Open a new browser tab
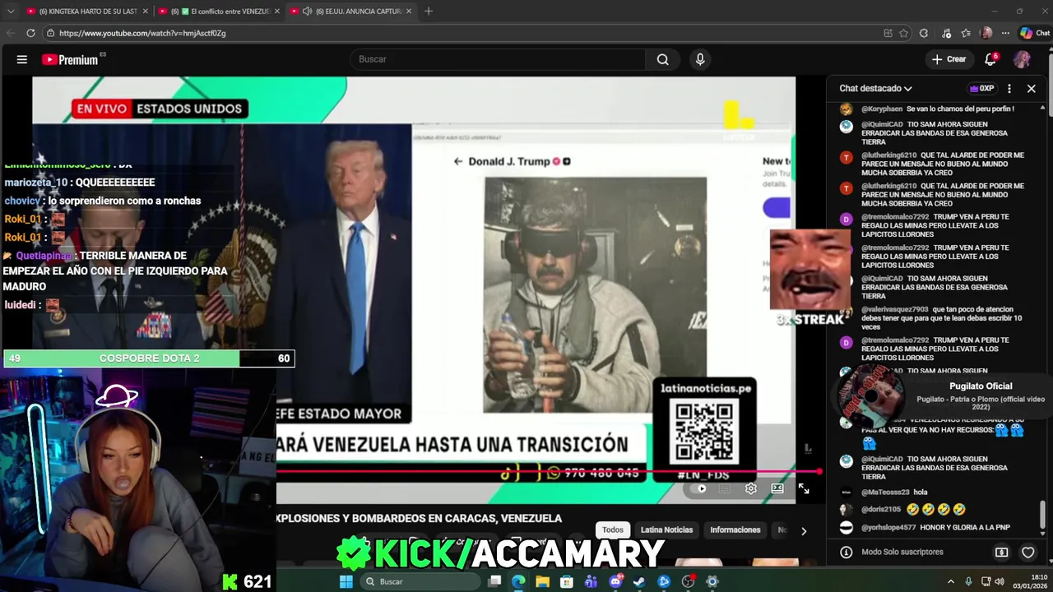The width and height of the screenshot is (1053, 592). pos(428,12)
